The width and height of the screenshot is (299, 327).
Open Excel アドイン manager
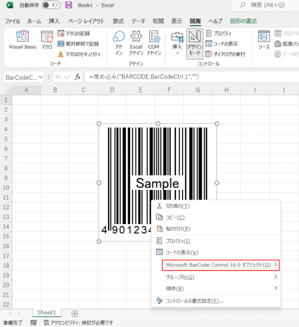[136, 43]
